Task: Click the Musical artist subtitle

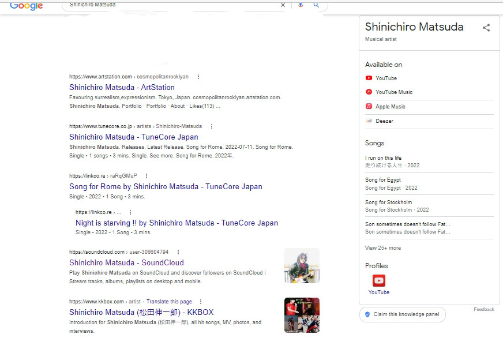Action: 381,39
